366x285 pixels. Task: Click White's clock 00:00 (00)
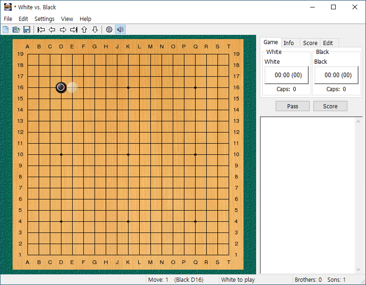pos(286,75)
